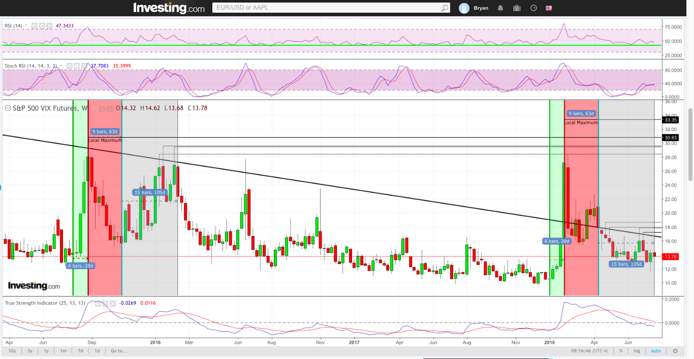The image size is (694, 359).
Task: Open S&P 500 VIX Futures settings gear
Action: click(x=110, y=109)
